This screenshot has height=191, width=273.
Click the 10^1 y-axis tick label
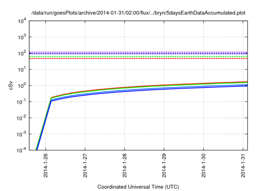coord(22,69)
